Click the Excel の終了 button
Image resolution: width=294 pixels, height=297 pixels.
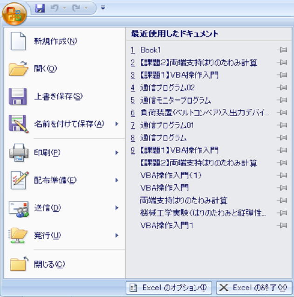click(x=254, y=288)
